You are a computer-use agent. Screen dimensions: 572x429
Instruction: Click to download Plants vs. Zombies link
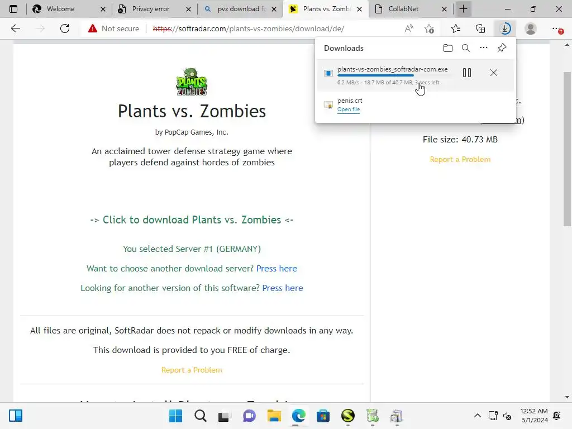[192, 220]
